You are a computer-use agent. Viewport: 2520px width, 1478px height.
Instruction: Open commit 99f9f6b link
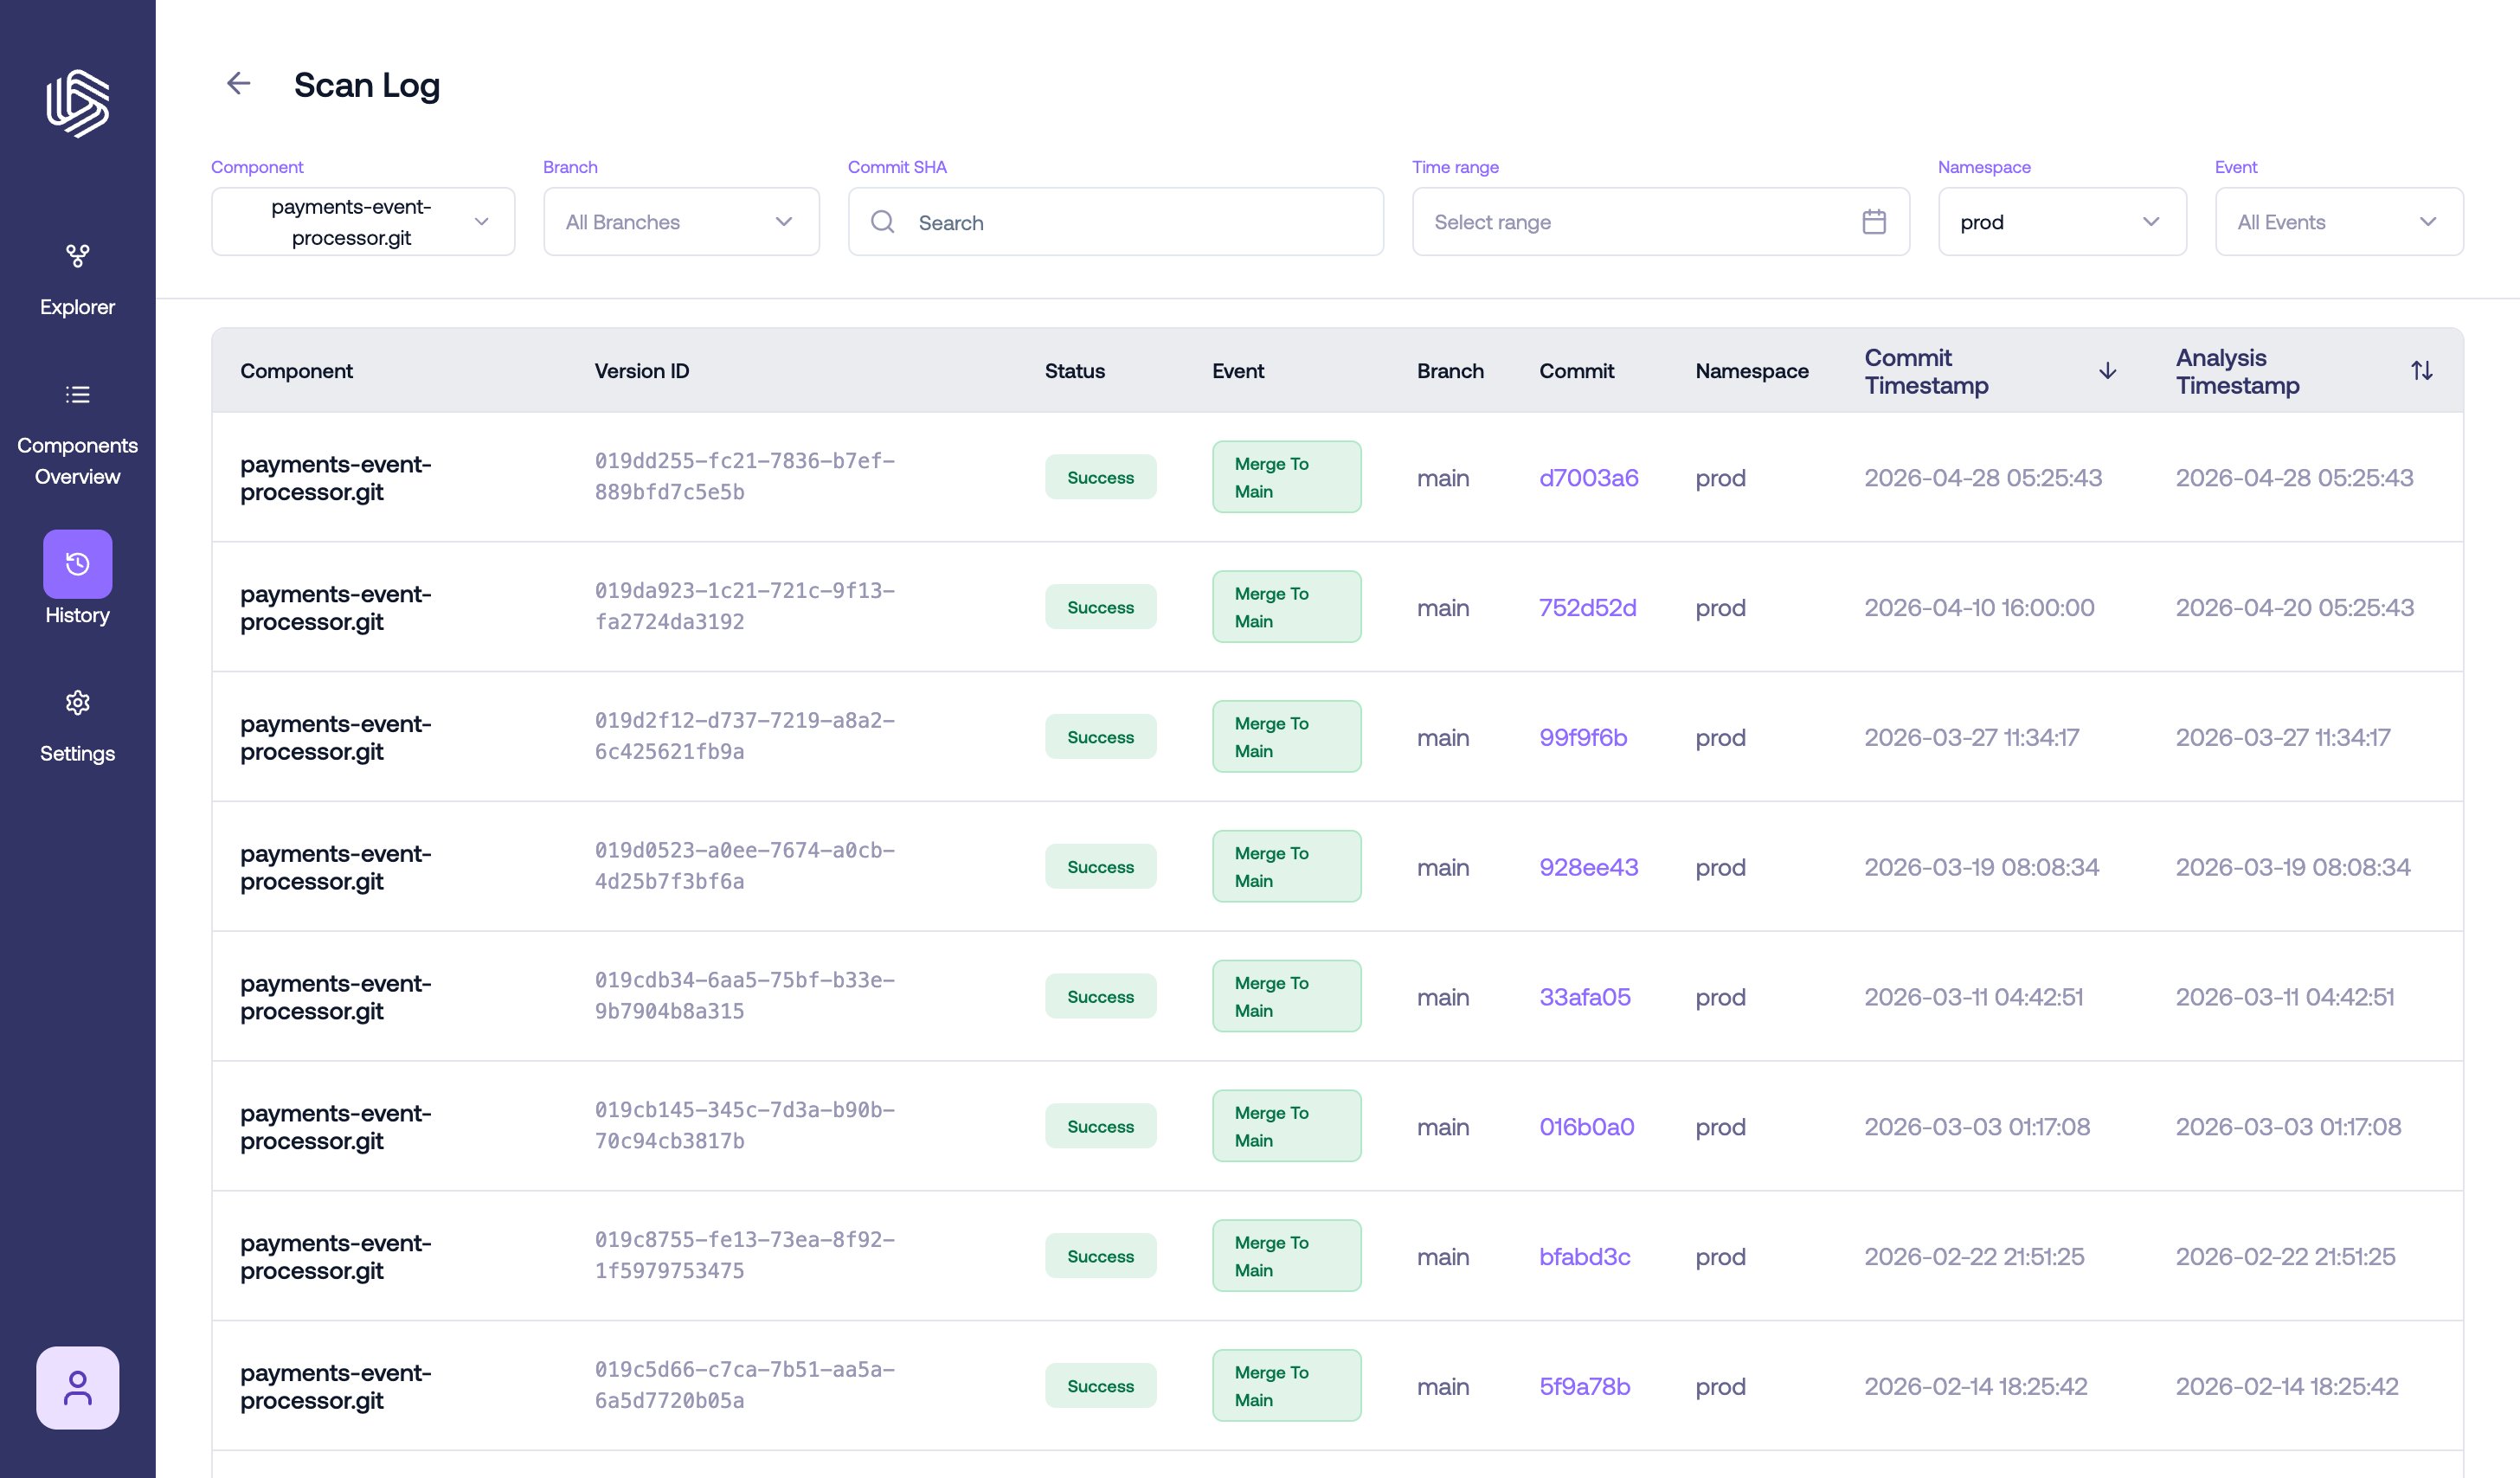[1583, 738]
